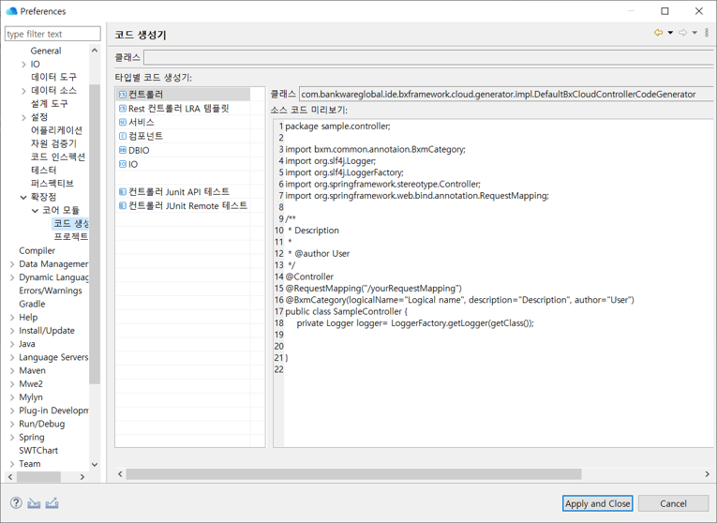Expand the Data Management tree node
This screenshot has height=523, width=717.
(12, 263)
